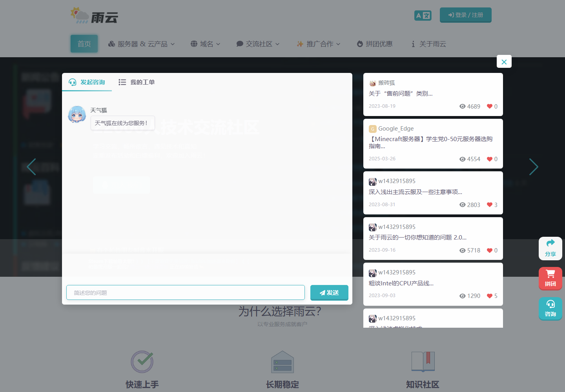
Task: Click the heart icon on the 1290-view post
Action: pyautogui.click(x=489, y=296)
